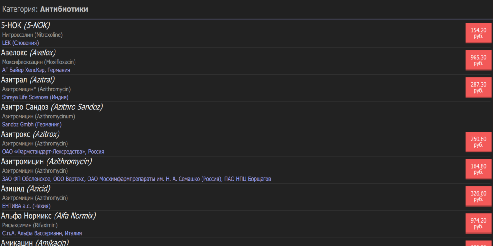Click the 250.60 руб. price button
Viewport: 493px width, 246px height.
[478, 142]
